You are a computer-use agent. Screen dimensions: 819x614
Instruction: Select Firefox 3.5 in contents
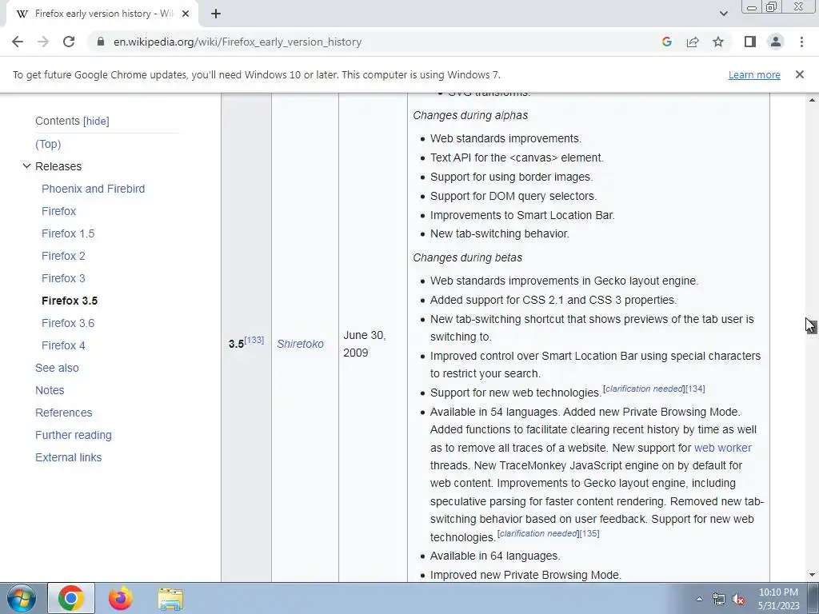70,301
